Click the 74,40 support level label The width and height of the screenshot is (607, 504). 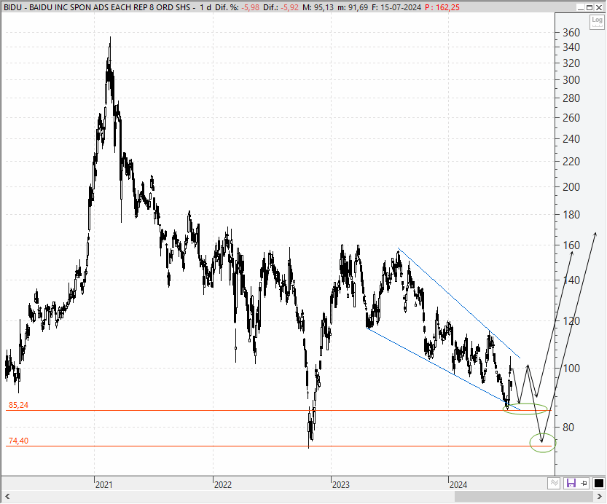[x=18, y=441]
